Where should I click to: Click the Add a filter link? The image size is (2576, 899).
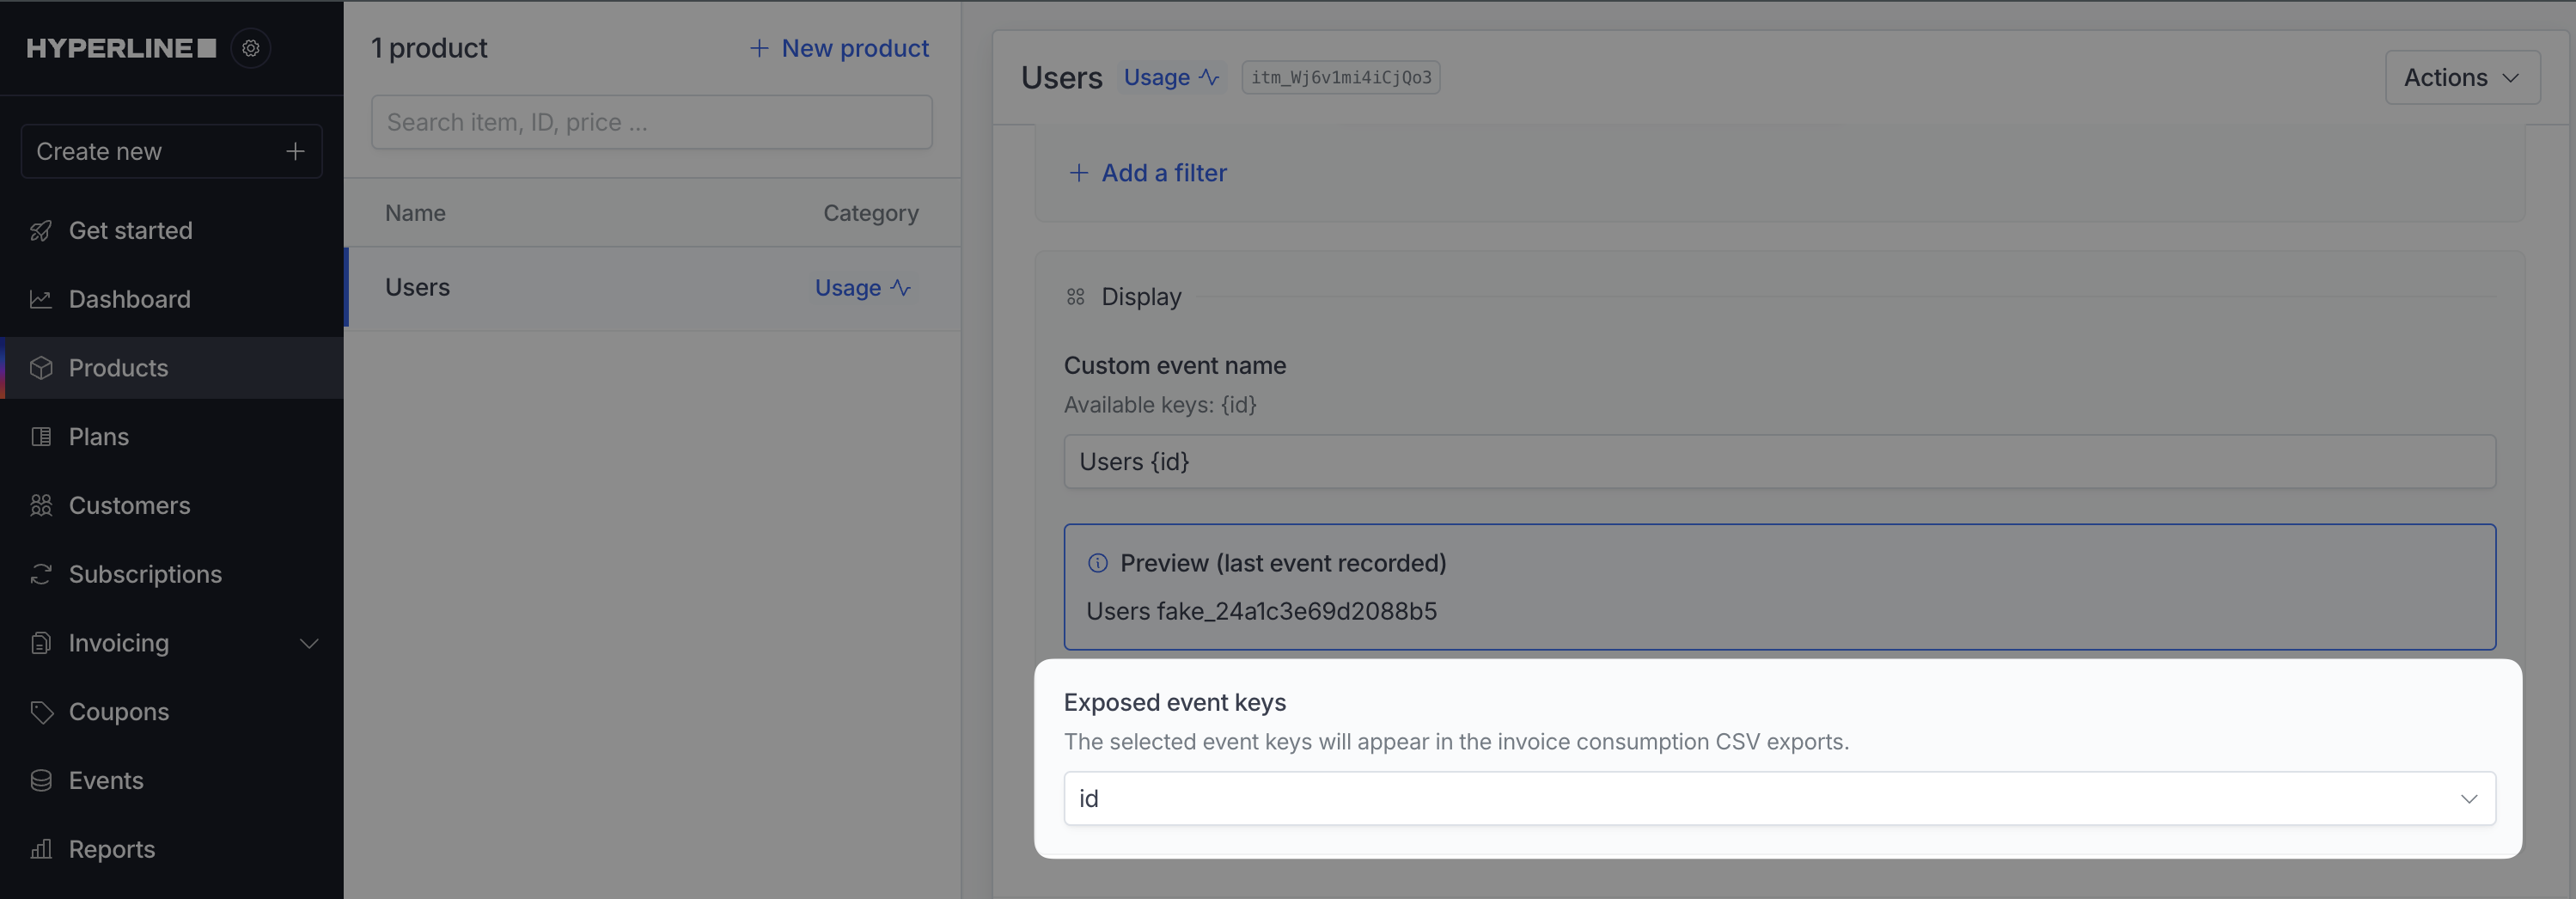[1147, 173]
